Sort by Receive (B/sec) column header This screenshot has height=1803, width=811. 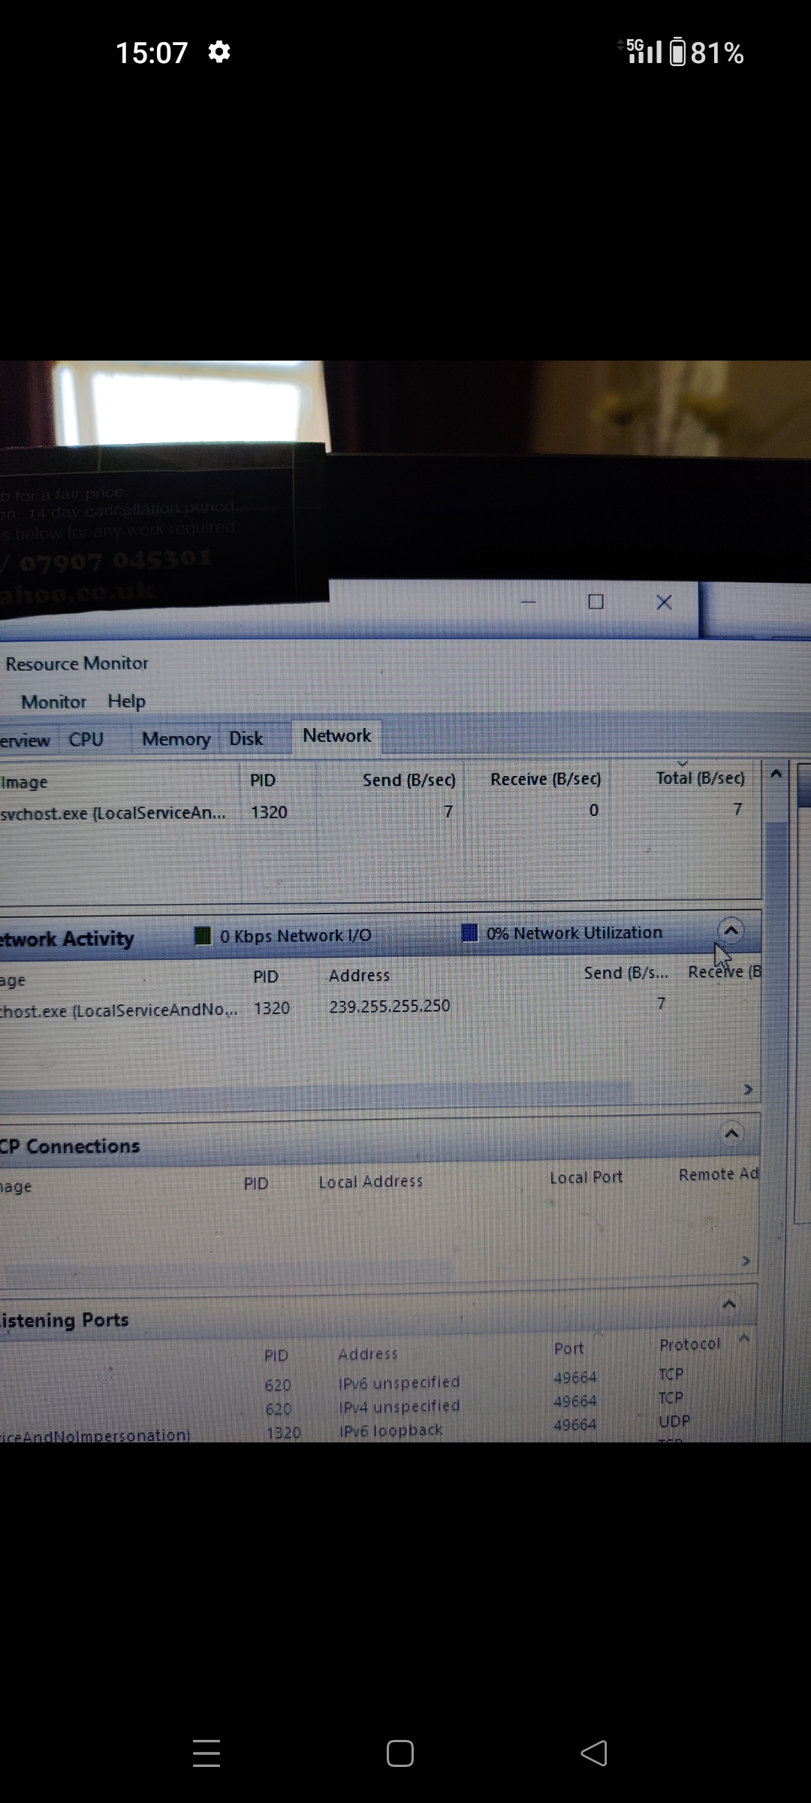[x=545, y=779]
